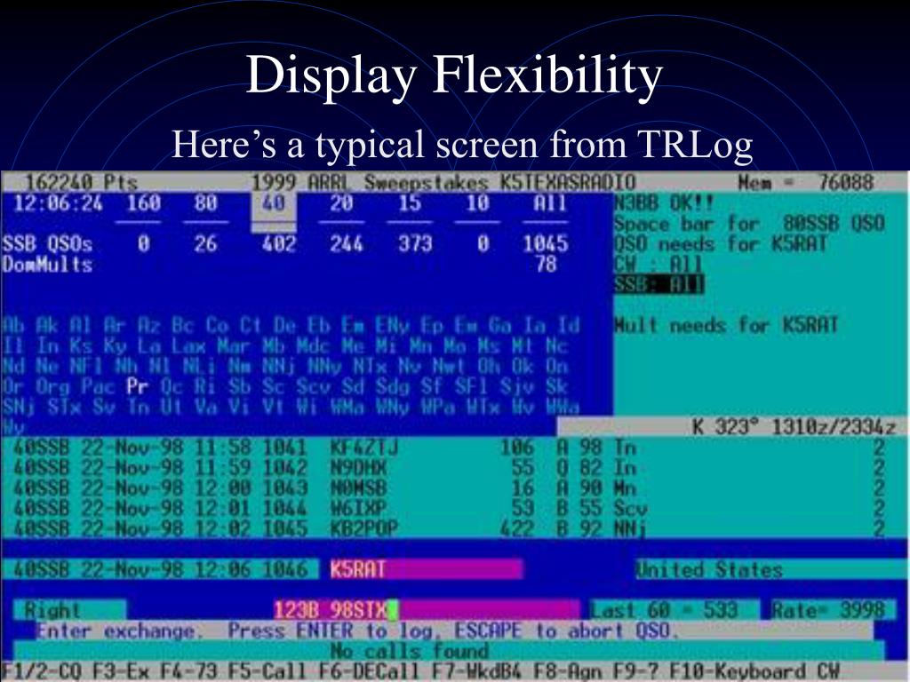Select the highlighted SSB: All line
Screen dimensions: 910x682
tap(659, 285)
